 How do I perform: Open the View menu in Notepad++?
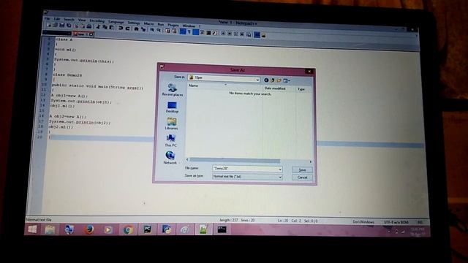pos(82,20)
